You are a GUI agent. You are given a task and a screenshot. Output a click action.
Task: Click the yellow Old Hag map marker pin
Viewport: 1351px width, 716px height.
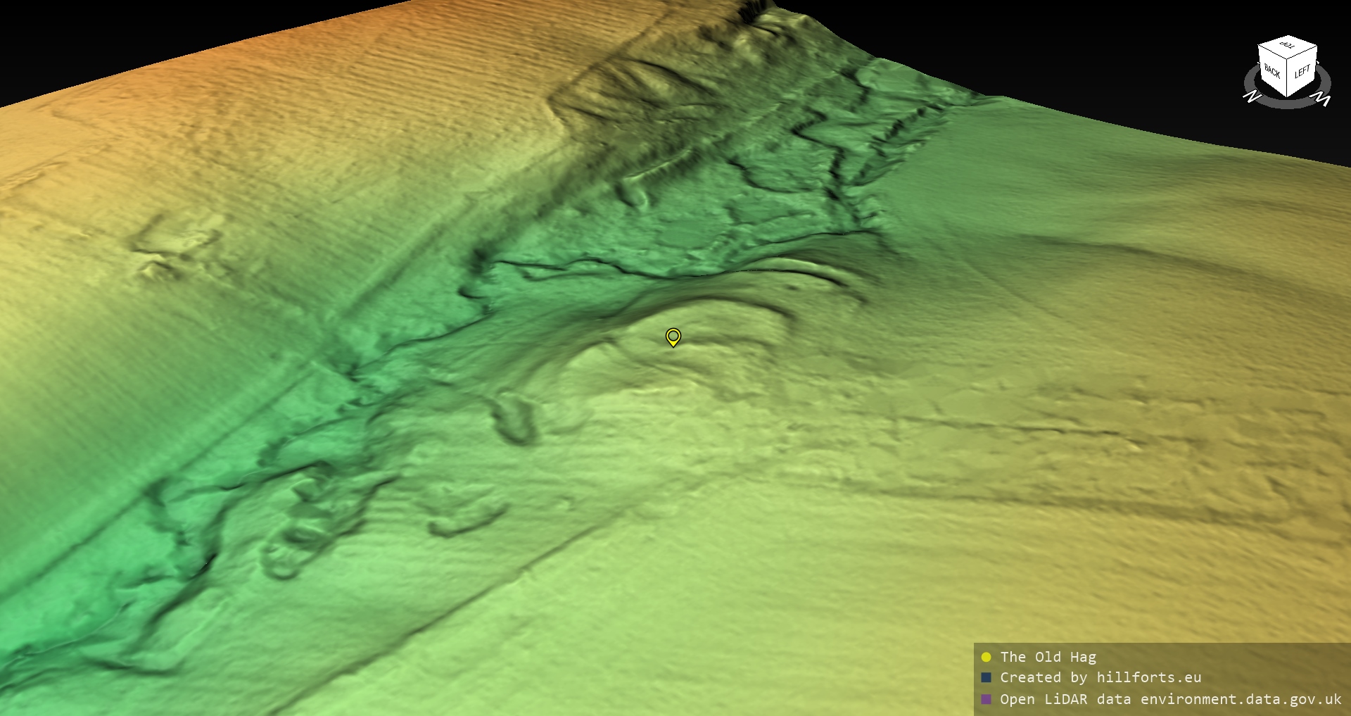point(673,337)
